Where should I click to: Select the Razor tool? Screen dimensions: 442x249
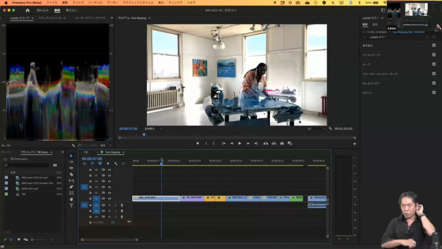(x=71, y=174)
